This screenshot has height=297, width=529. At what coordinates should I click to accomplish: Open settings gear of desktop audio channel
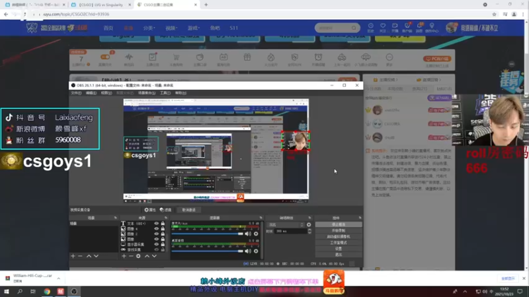coord(256,251)
